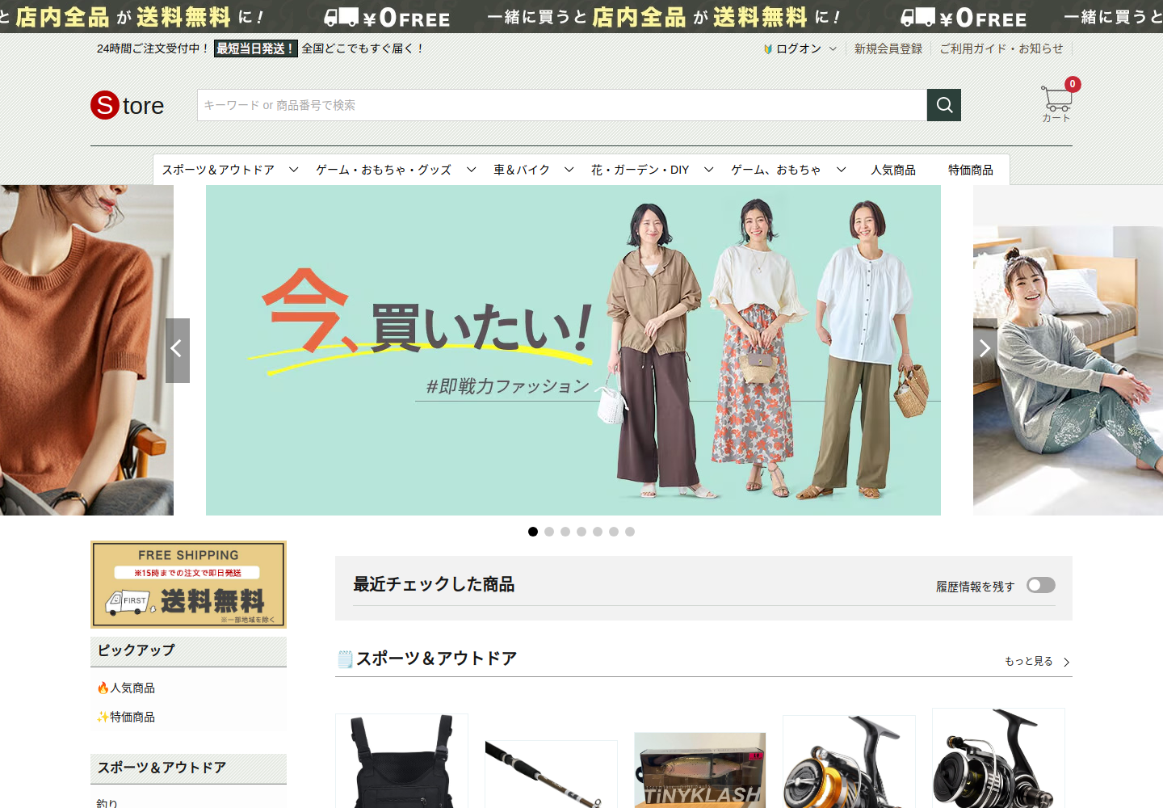Expand the 花・ガーデン・DIY menu chevron

(x=709, y=170)
